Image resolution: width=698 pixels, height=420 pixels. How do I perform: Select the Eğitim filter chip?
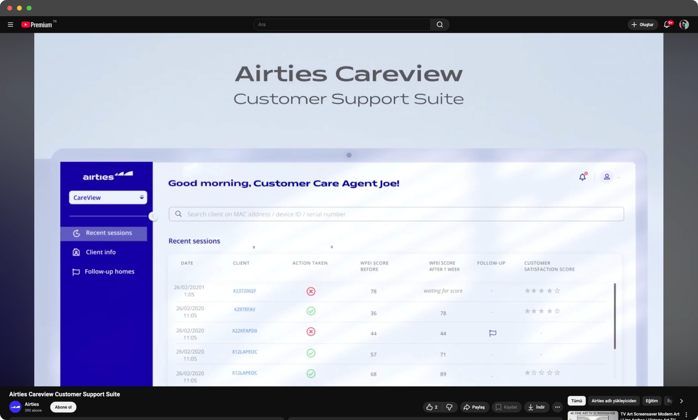652,401
